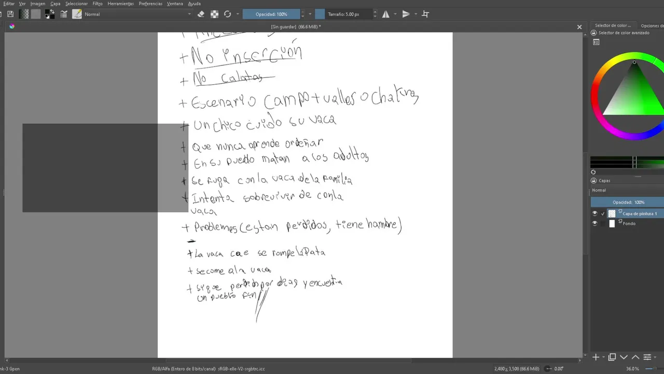Click the zoom slider in status bar
Viewport: 664px width, 374px height.
655,369
